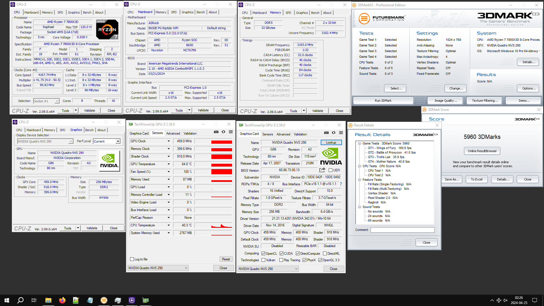Click To Excel button

click(x=477, y=179)
